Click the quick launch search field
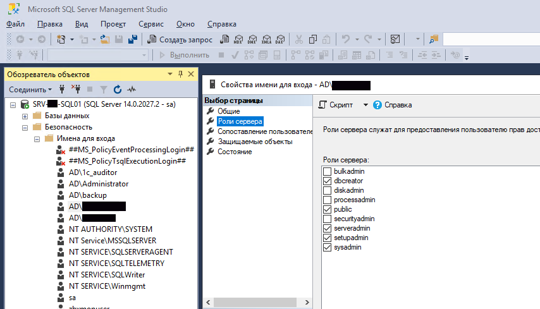Viewport: 540px width, 309px height. (x=491, y=39)
